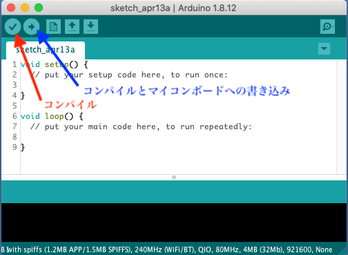
Task: Open a sketch with the up-arrow icon
Action: pos(72,27)
